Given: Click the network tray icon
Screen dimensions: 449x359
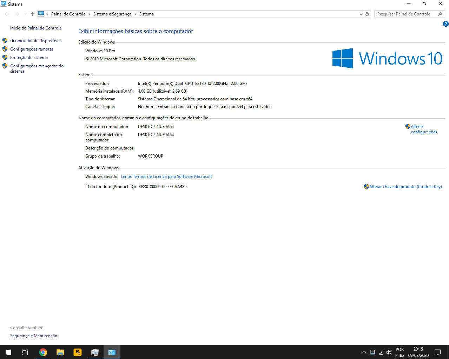Looking at the screenshot, I should pyautogui.click(x=381, y=352).
